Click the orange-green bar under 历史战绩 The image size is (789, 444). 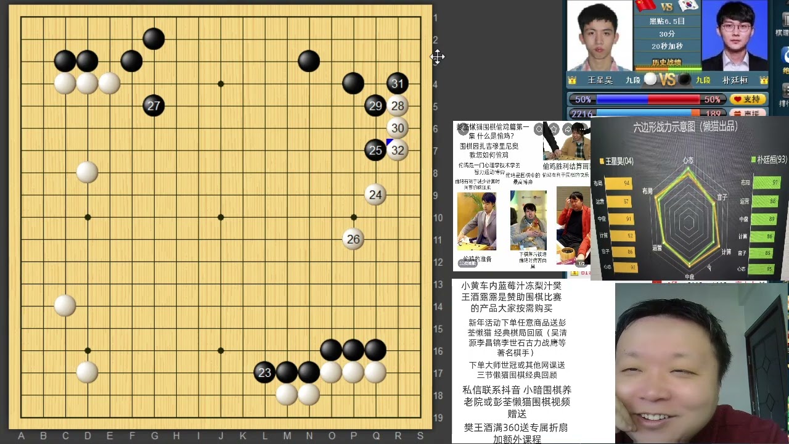pyautogui.click(x=668, y=69)
